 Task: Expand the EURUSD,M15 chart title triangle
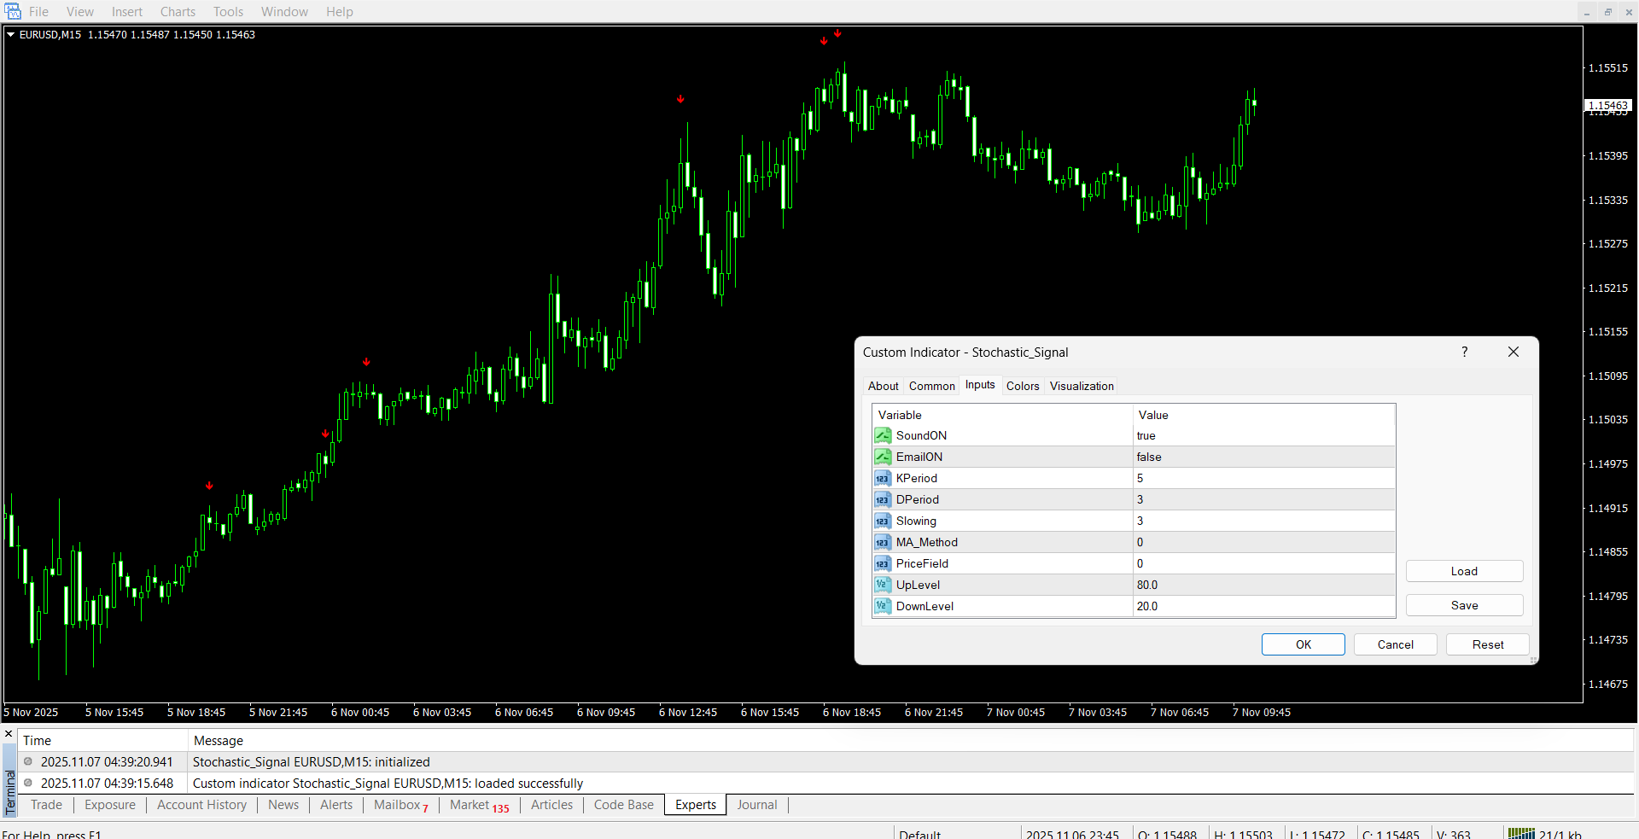[x=11, y=35]
